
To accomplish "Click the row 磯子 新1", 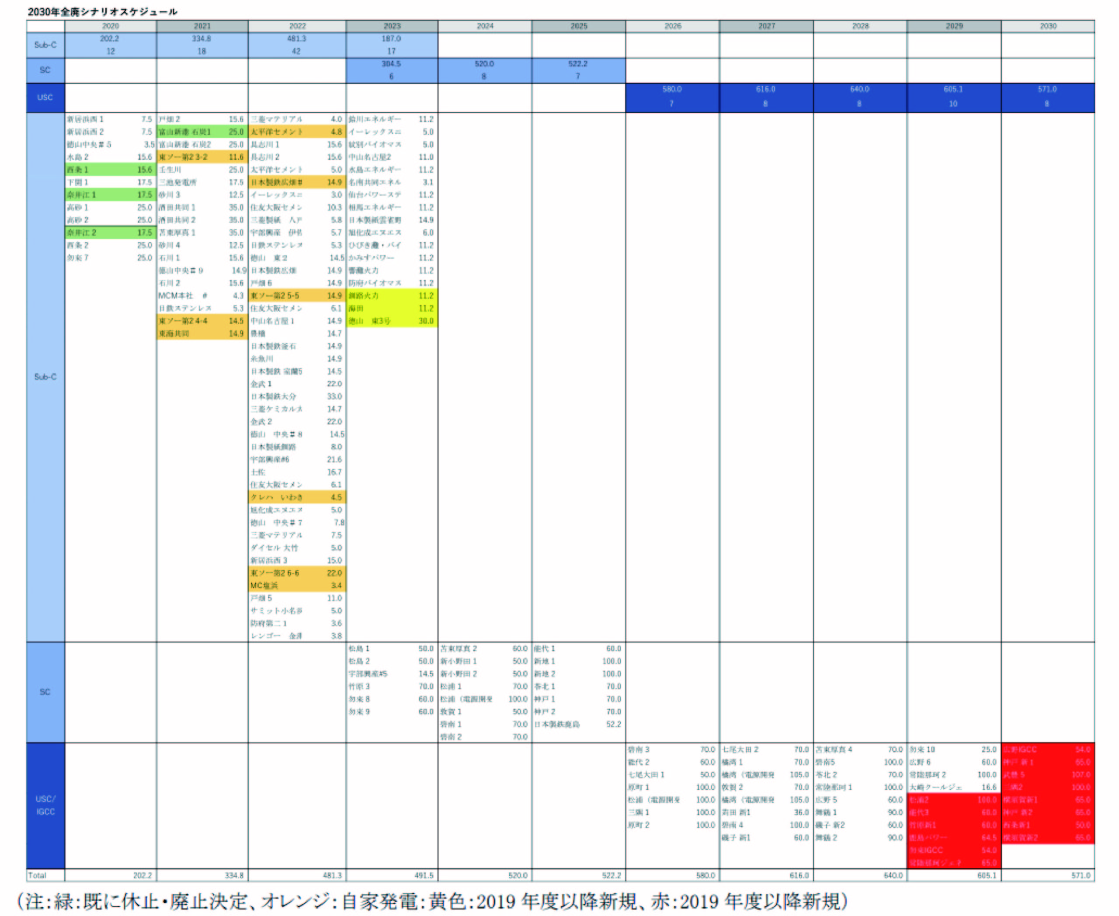I will click(766, 838).
